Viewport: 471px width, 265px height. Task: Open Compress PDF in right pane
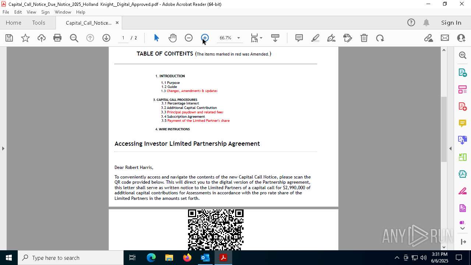[463, 174]
